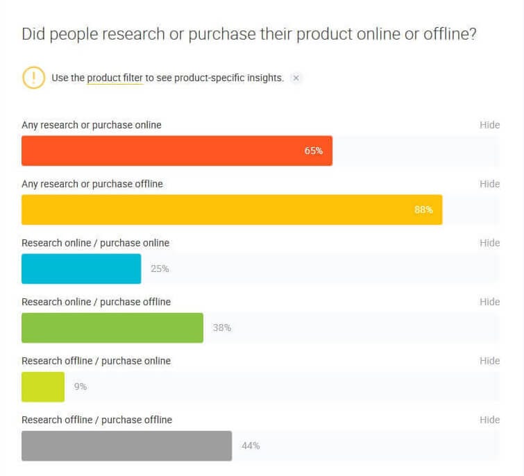Click the lime 9% bar
524x476 pixels.
(43, 386)
